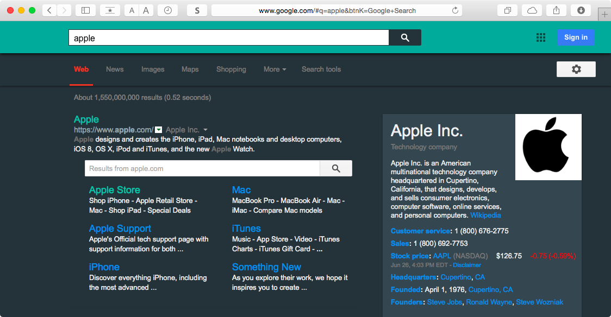The image size is (611, 317).
Task: Click the Sales link
Action: (400, 244)
